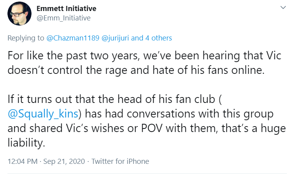294x178 pixels.
Task: Click the line 'and shared Vic's wishes or POV'
Action: [147, 128]
